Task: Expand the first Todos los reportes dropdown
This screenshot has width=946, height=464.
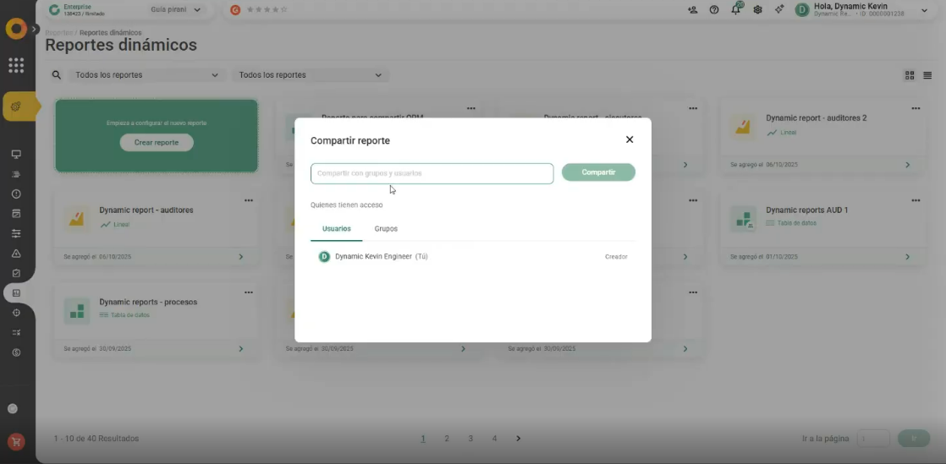Action: pos(146,75)
